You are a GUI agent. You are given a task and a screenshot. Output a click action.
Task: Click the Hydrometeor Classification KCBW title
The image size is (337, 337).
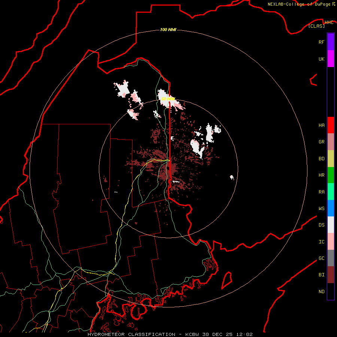[x=170, y=334]
